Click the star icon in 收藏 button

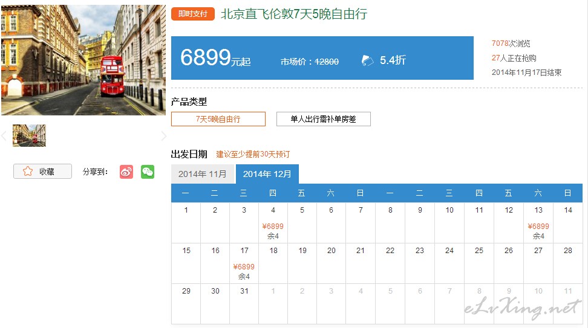(28, 172)
